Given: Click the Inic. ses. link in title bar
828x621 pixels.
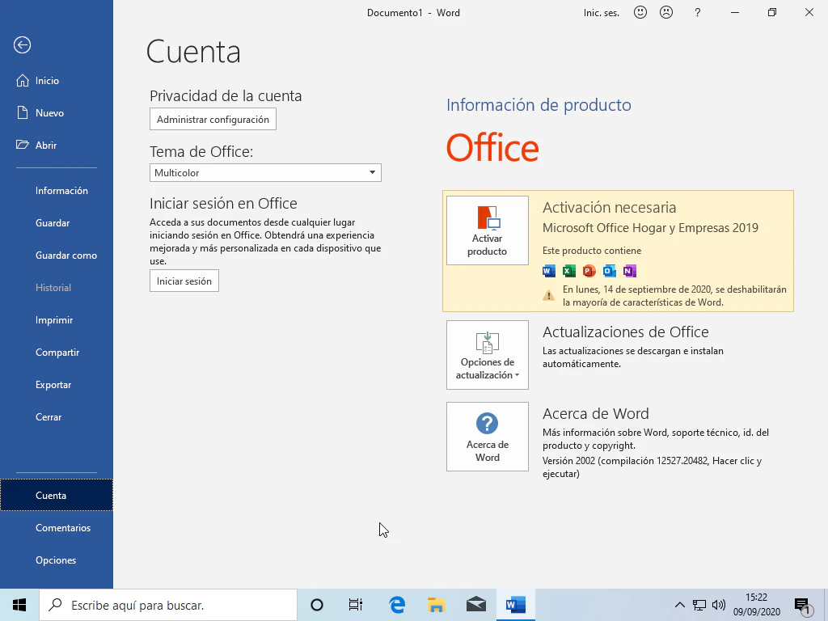Looking at the screenshot, I should [x=601, y=13].
